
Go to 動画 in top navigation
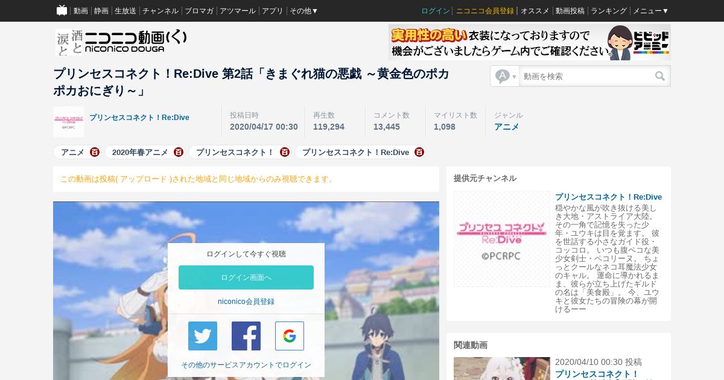click(80, 11)
